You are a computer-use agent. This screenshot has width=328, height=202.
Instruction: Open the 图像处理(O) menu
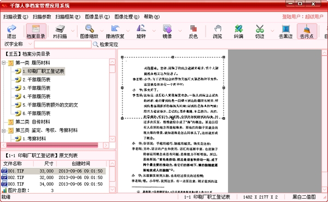127,17
